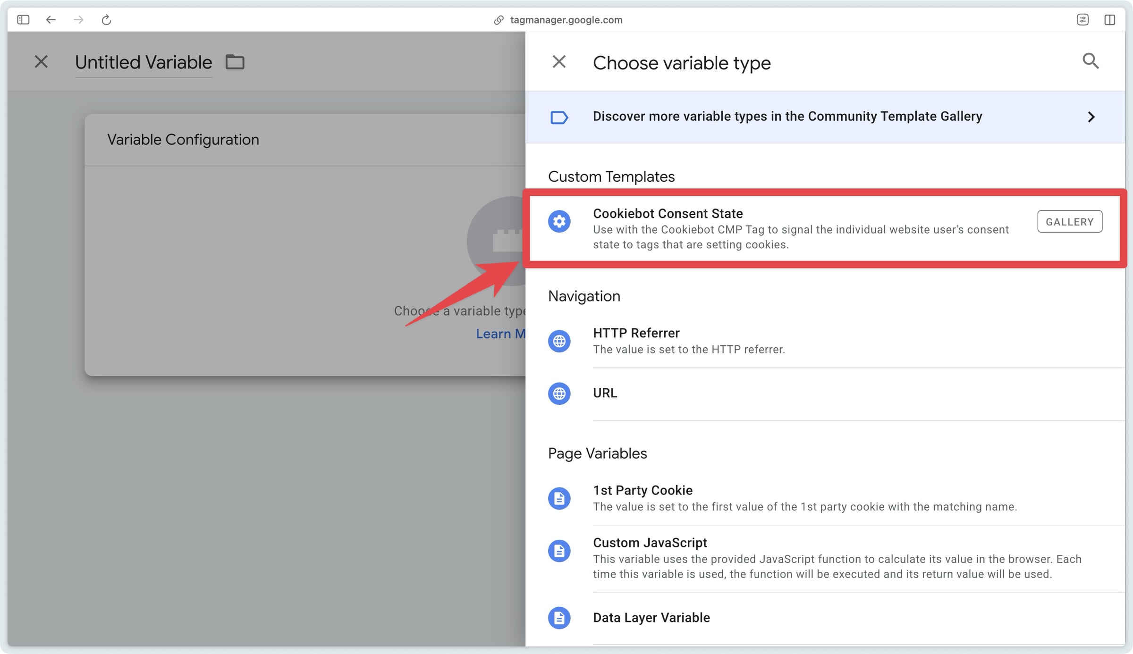Select the Cookiebot Consent State variable type
Viewport: 1133px width, 654px height.
click(825, 228)
